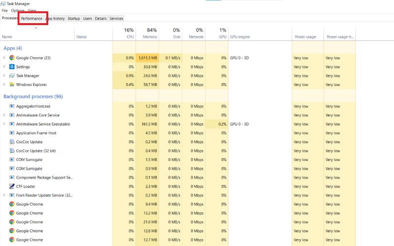This screenshot has height=246, width=394.
Task: Select the CTF Loader process row
Action: pyautogui.click(x=178, y=186)
